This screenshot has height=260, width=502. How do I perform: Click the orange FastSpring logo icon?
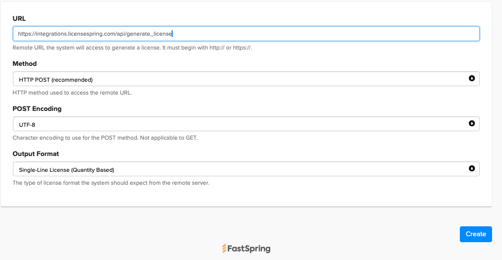(224, 248)
